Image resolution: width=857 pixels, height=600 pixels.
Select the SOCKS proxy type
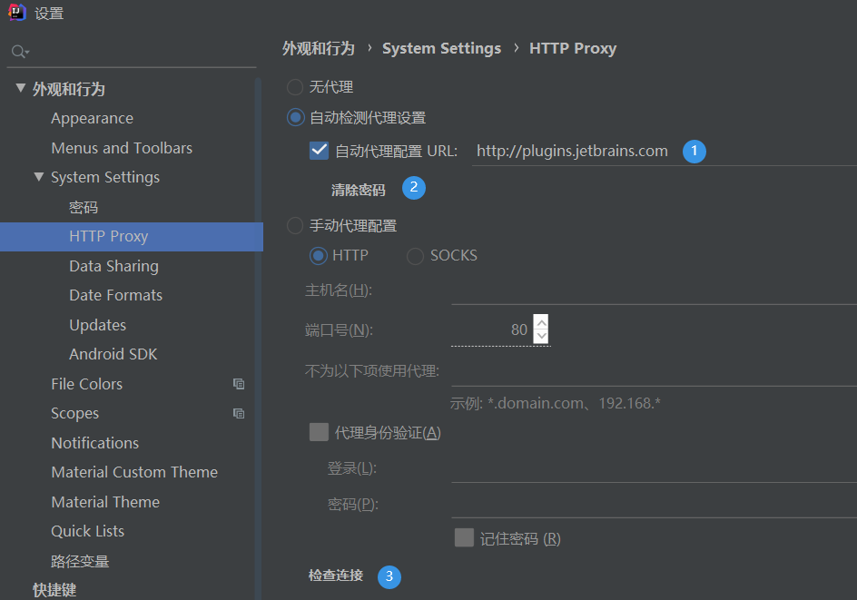[x=414, y=256]
